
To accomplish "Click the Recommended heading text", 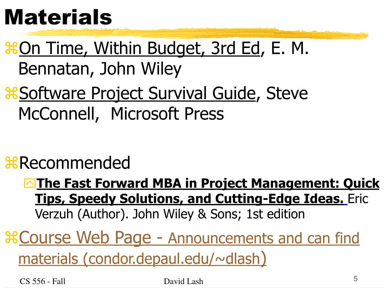I will pos(75,163).
